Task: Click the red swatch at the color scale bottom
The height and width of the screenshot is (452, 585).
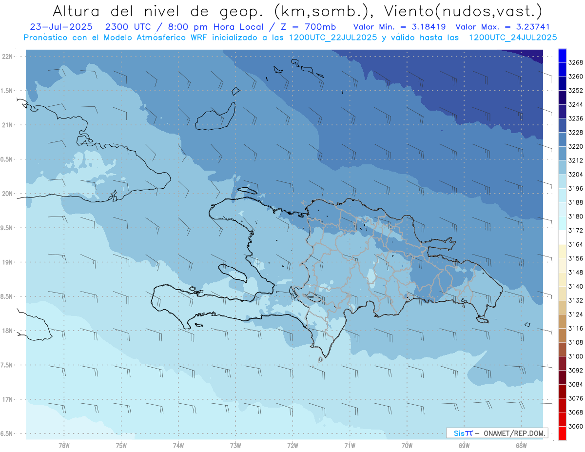Action: (x=562, y=433)
